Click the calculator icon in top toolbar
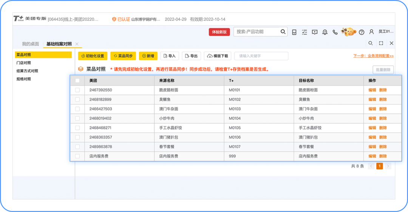The height and width of the screenshot is (212, 408). tap(294, 32)
